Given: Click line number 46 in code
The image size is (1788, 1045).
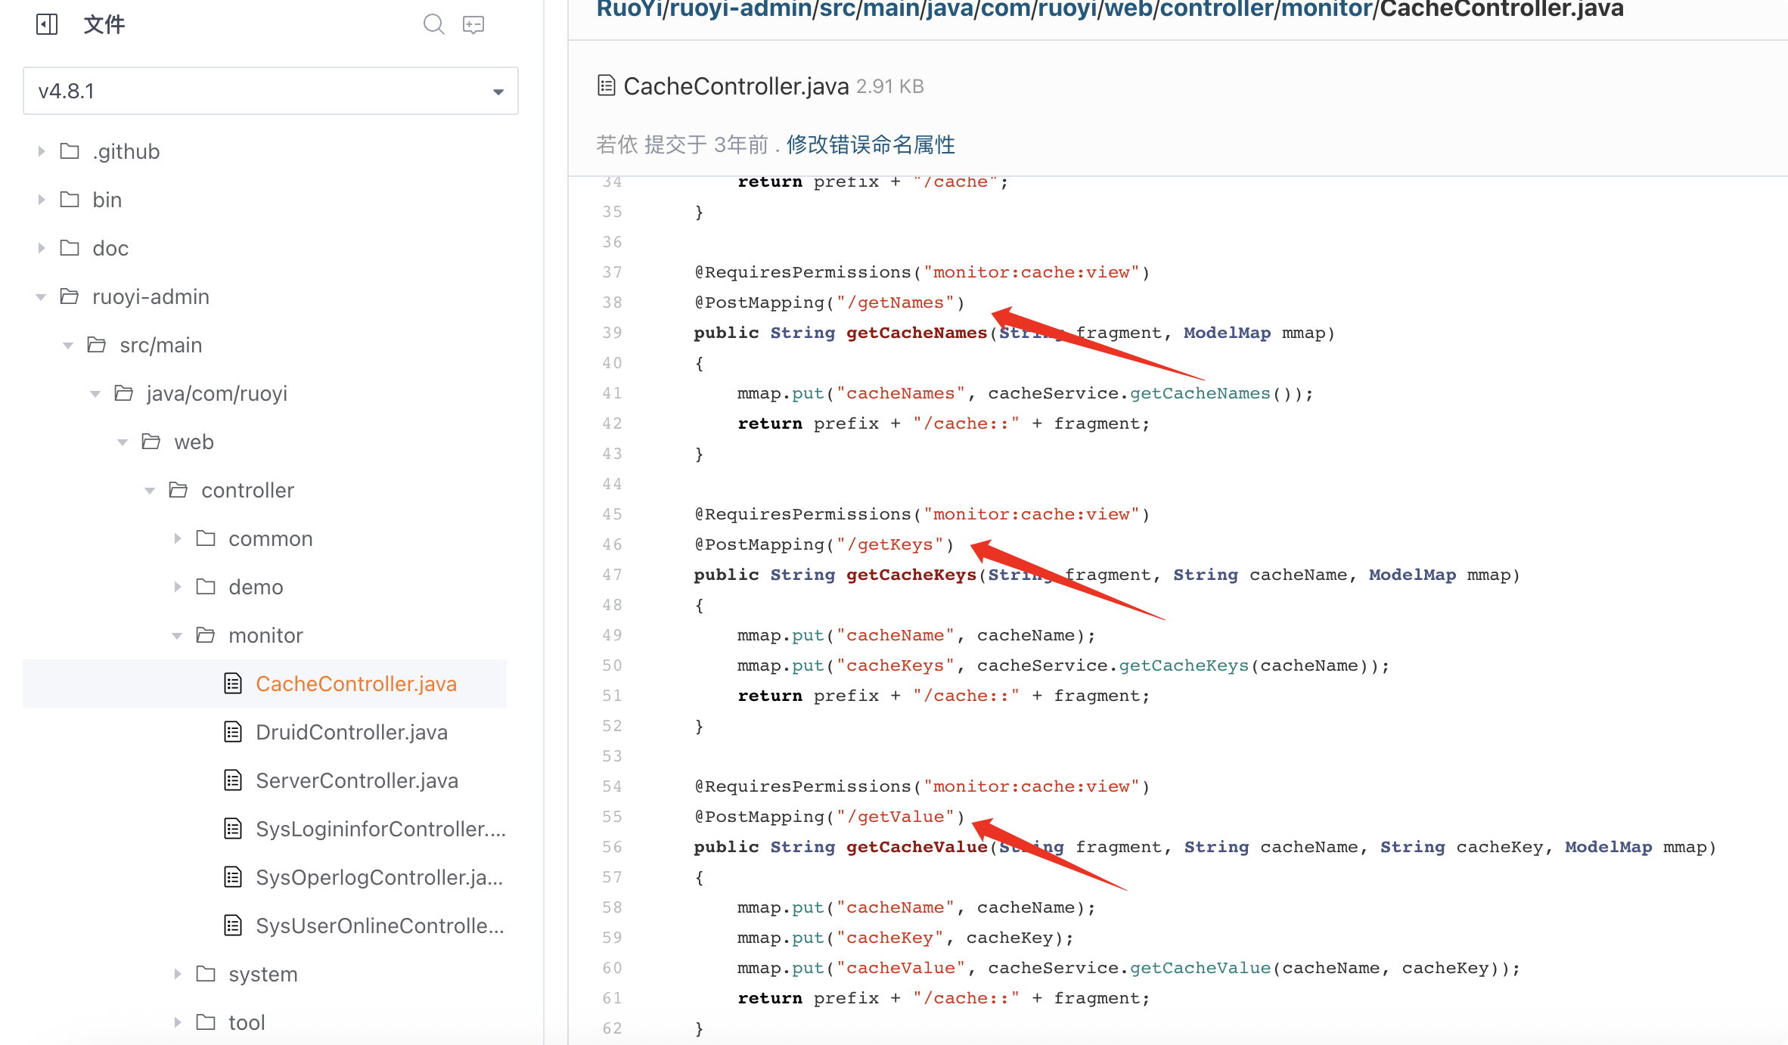Looking at the screenshot, I should pyautogui.click(x=612, y=544).
